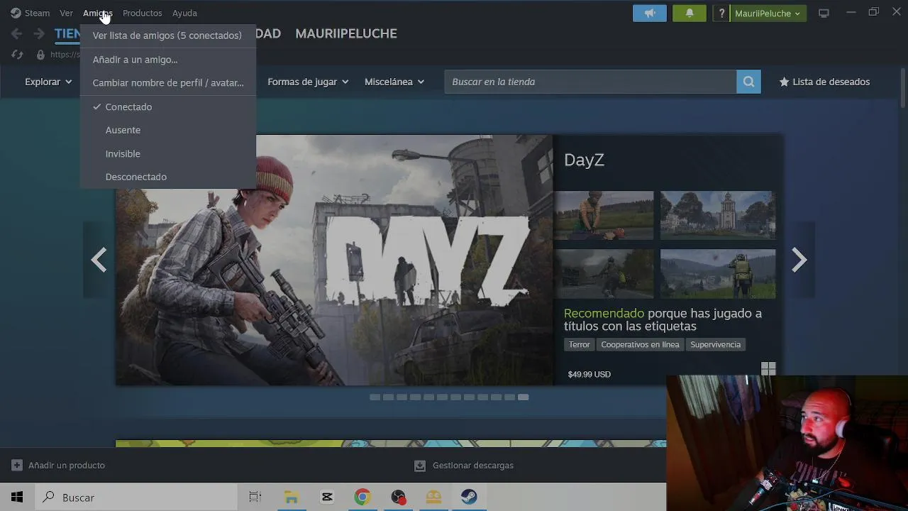Open the Productos menu
The image size is (908, 511).
point(142,13)
